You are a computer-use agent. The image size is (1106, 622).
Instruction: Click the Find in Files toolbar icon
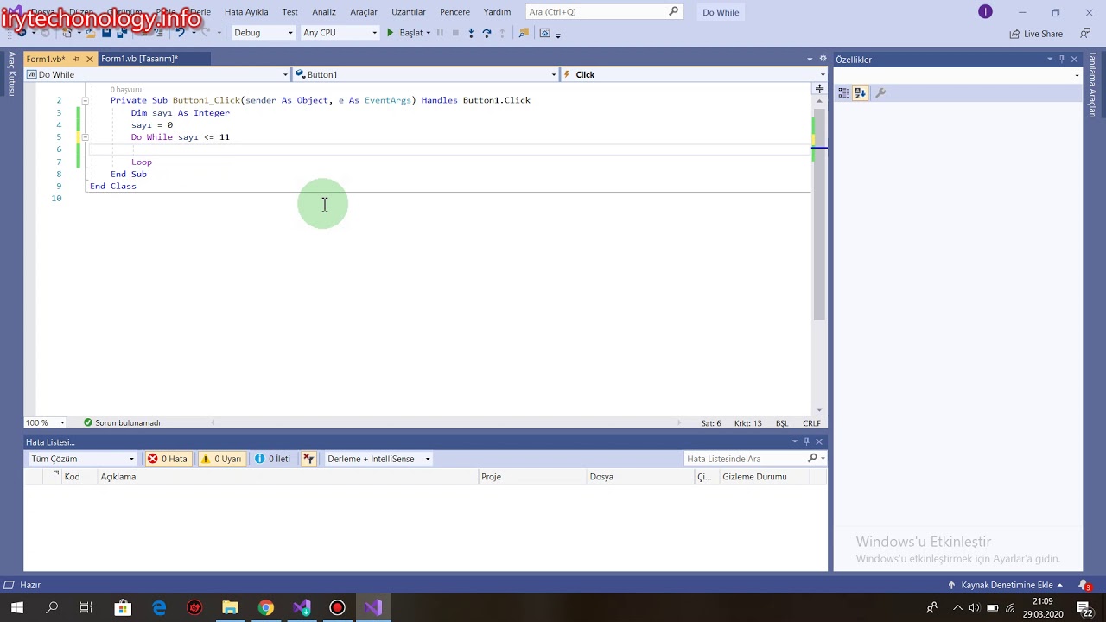[524, 33]
